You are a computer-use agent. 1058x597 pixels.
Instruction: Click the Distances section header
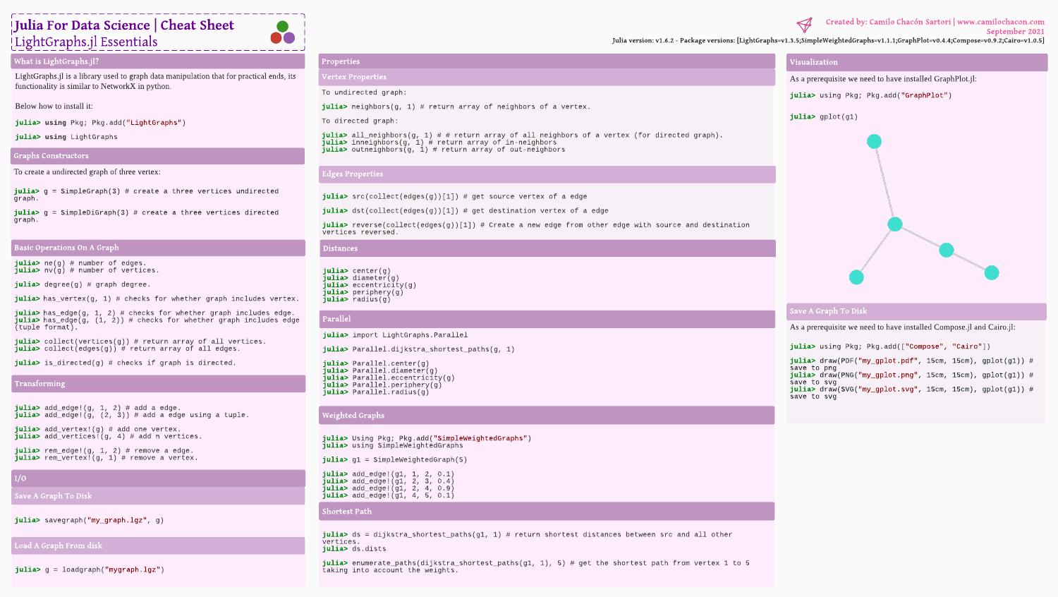click(x=340, y=248)
